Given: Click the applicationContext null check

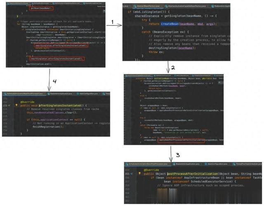Looking at the screenshot, I should [x=57, y=120].
